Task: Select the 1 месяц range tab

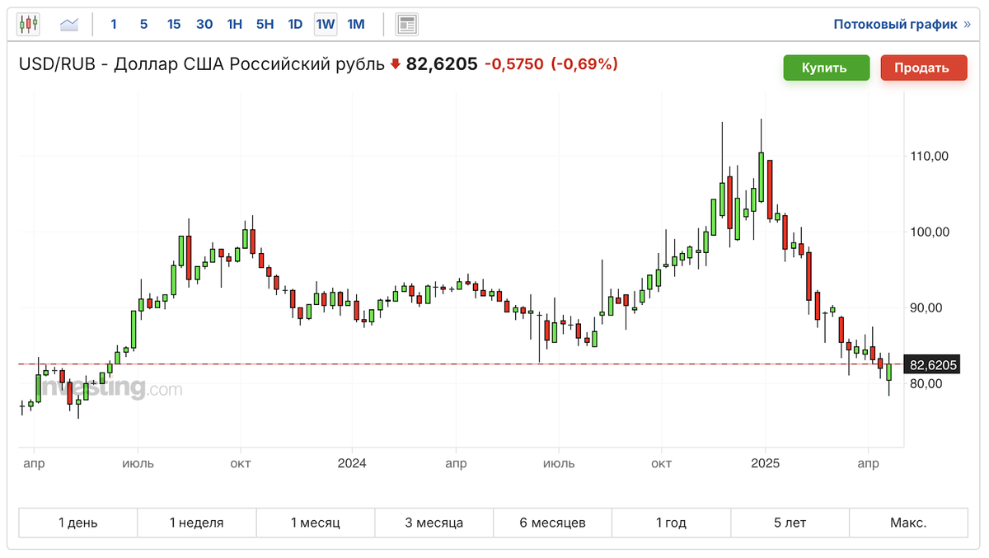Action: [316, 523]
